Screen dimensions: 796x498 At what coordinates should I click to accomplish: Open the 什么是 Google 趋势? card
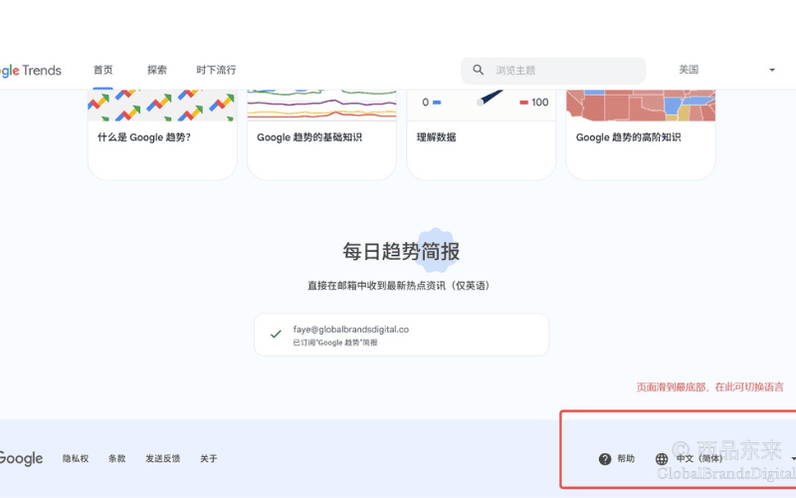162,134
